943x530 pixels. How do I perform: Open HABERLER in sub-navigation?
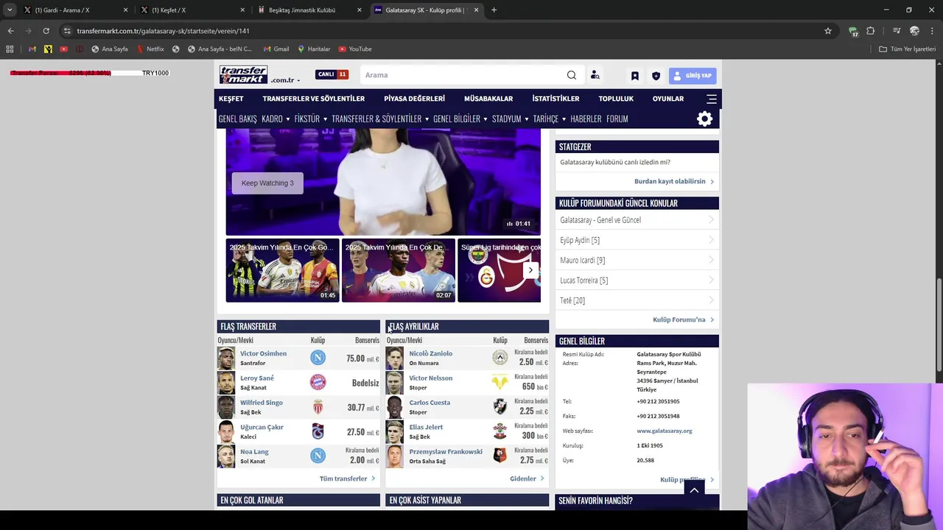click(586, 119)
